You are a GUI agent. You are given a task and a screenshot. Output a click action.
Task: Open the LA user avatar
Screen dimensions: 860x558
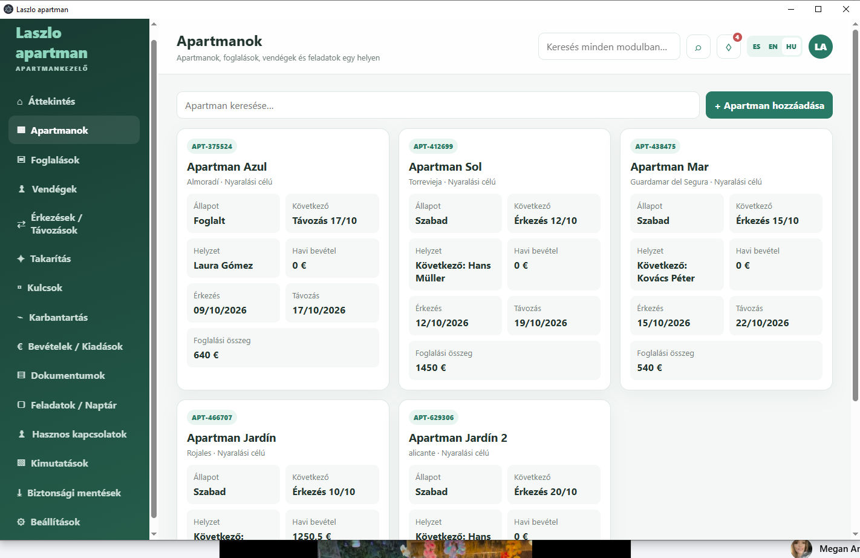point(821,47)
